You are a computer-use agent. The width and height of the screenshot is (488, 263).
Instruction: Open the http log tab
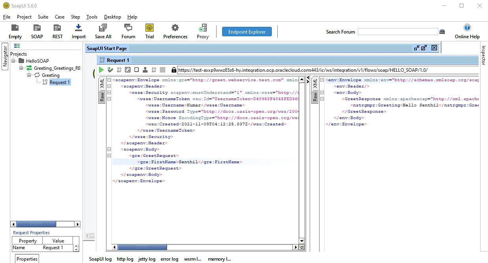(125, 259)
